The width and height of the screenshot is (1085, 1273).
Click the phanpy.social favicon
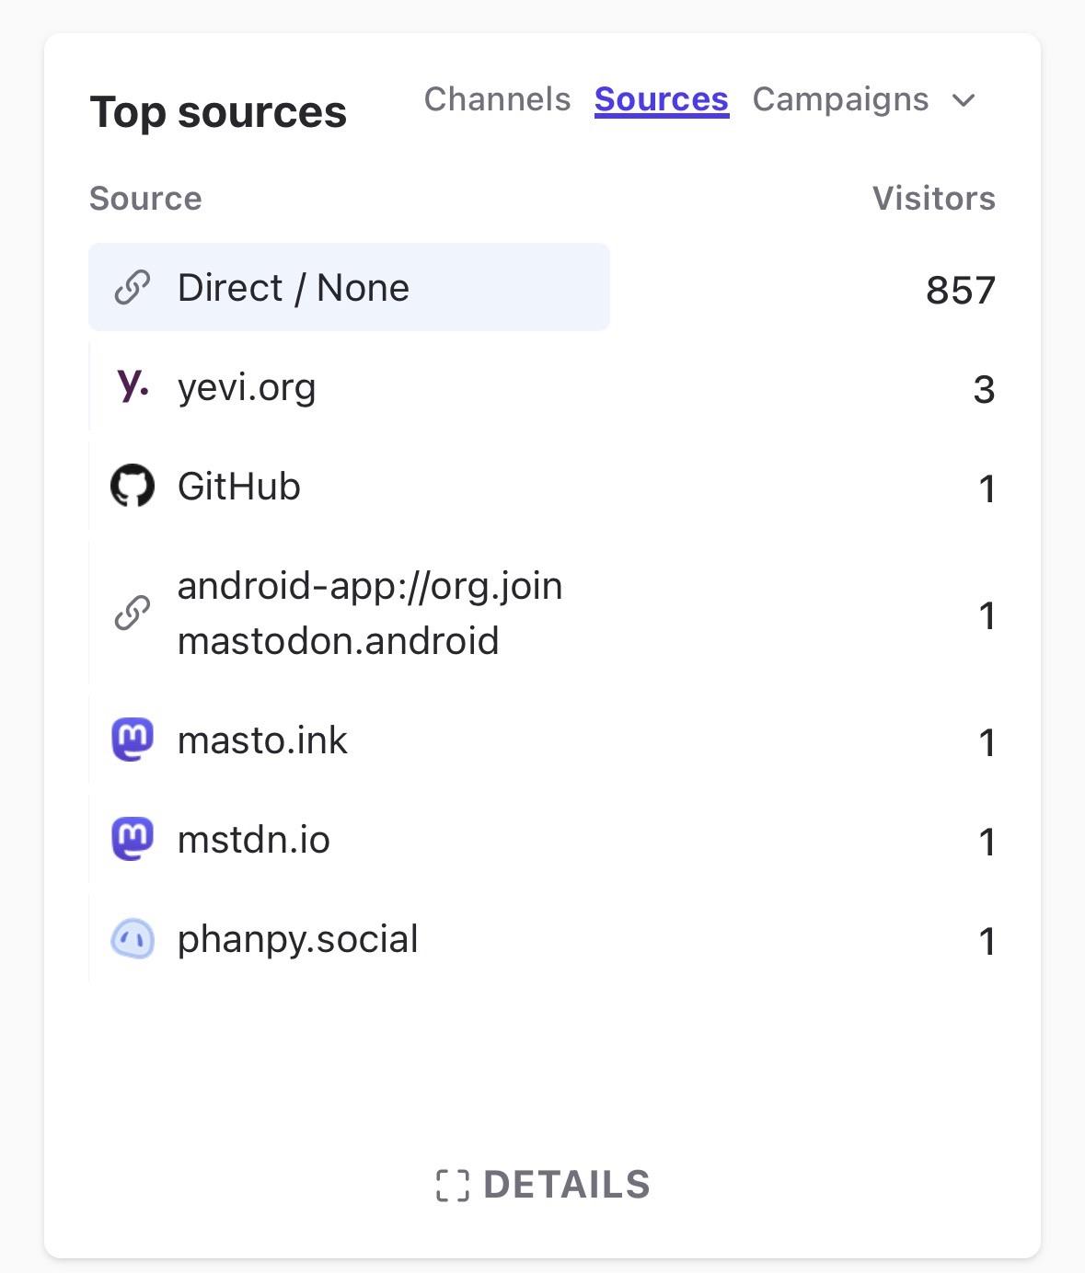point(133,939)
